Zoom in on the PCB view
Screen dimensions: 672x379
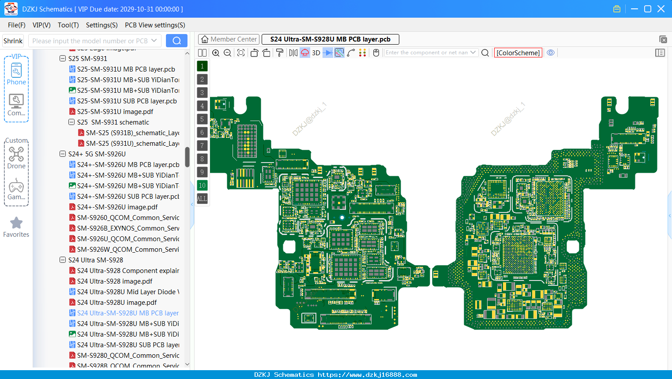tap(216, 53)
